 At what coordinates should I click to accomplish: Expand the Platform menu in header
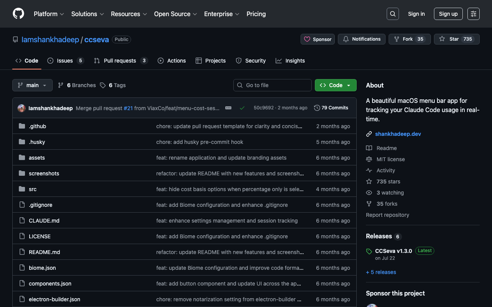click(49, 14)
